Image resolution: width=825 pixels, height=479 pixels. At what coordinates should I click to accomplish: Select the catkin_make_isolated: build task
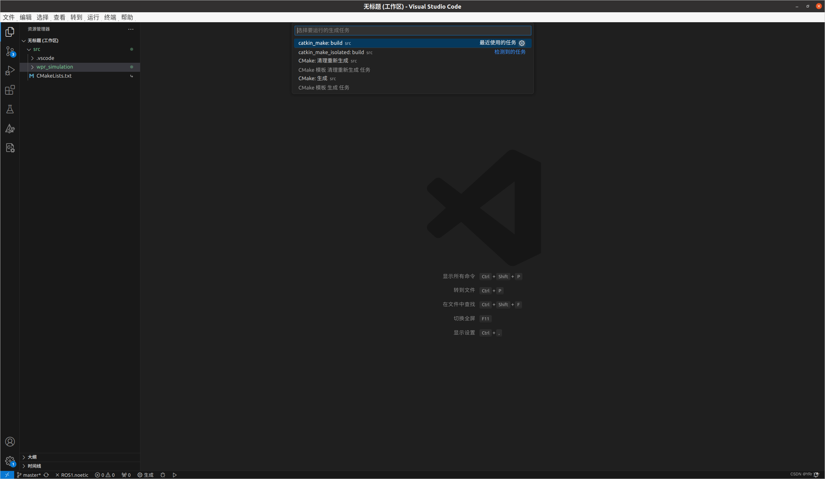coord(413,52)
